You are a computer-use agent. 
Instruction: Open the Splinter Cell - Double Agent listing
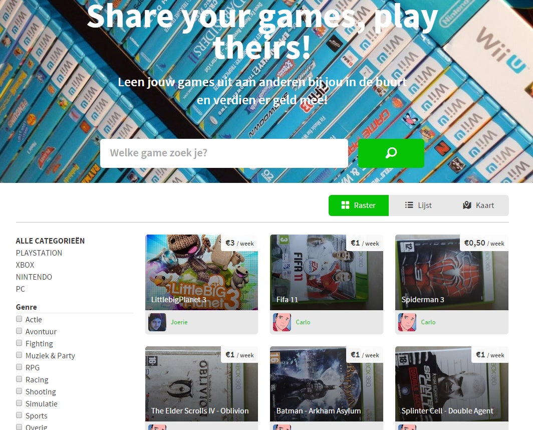(x=452, y=384)
